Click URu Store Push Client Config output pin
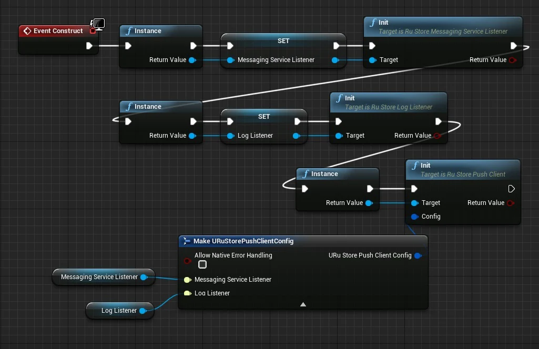Viewport: 539px width, 349px height. [419, 255]
